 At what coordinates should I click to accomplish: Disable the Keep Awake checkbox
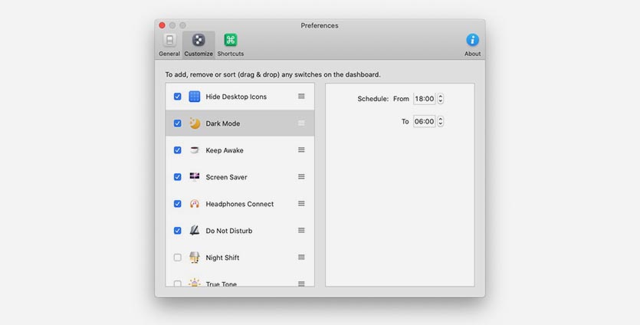(178, 150)
